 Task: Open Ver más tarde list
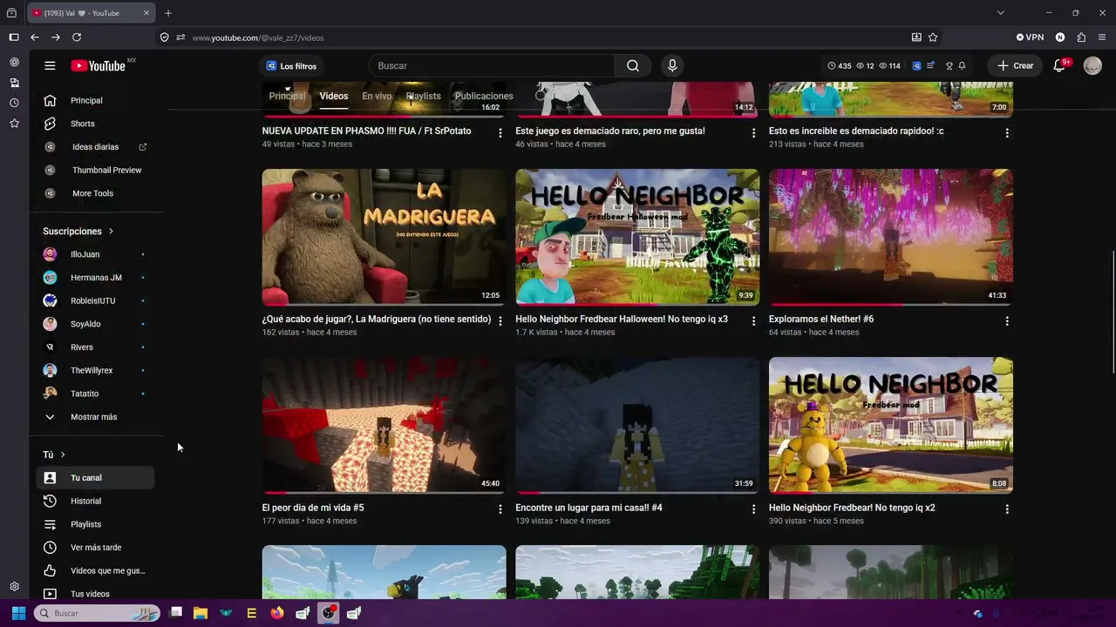(x=96, y=548)
